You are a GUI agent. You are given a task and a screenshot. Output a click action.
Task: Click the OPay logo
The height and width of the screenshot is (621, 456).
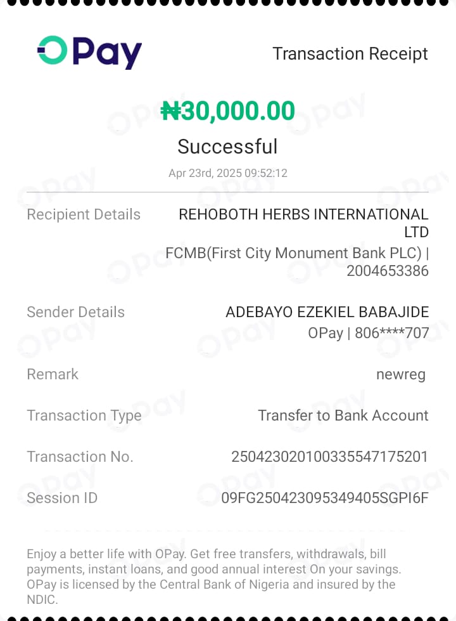tap(89, 52)
